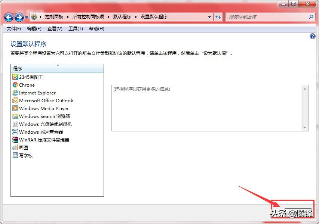Refresh the page using the refresh button
This screenshot has height=224, width=319.
point(218,17)
